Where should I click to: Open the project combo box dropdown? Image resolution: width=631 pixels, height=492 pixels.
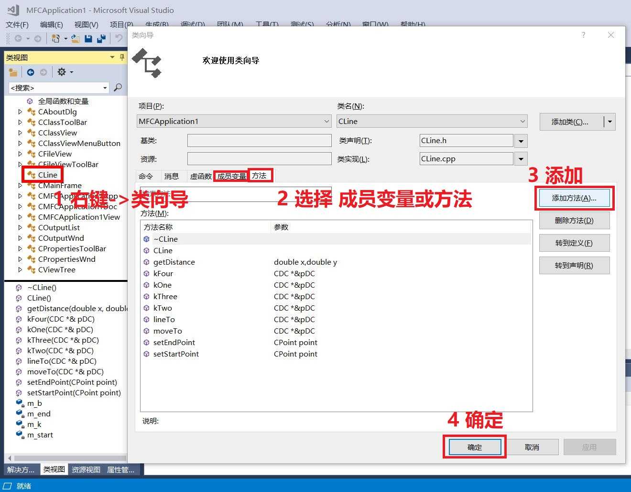pos(326,121)
